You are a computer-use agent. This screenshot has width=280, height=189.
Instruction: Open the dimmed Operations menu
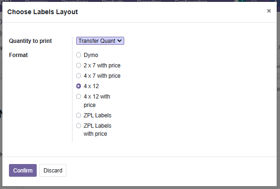[75, 1]
